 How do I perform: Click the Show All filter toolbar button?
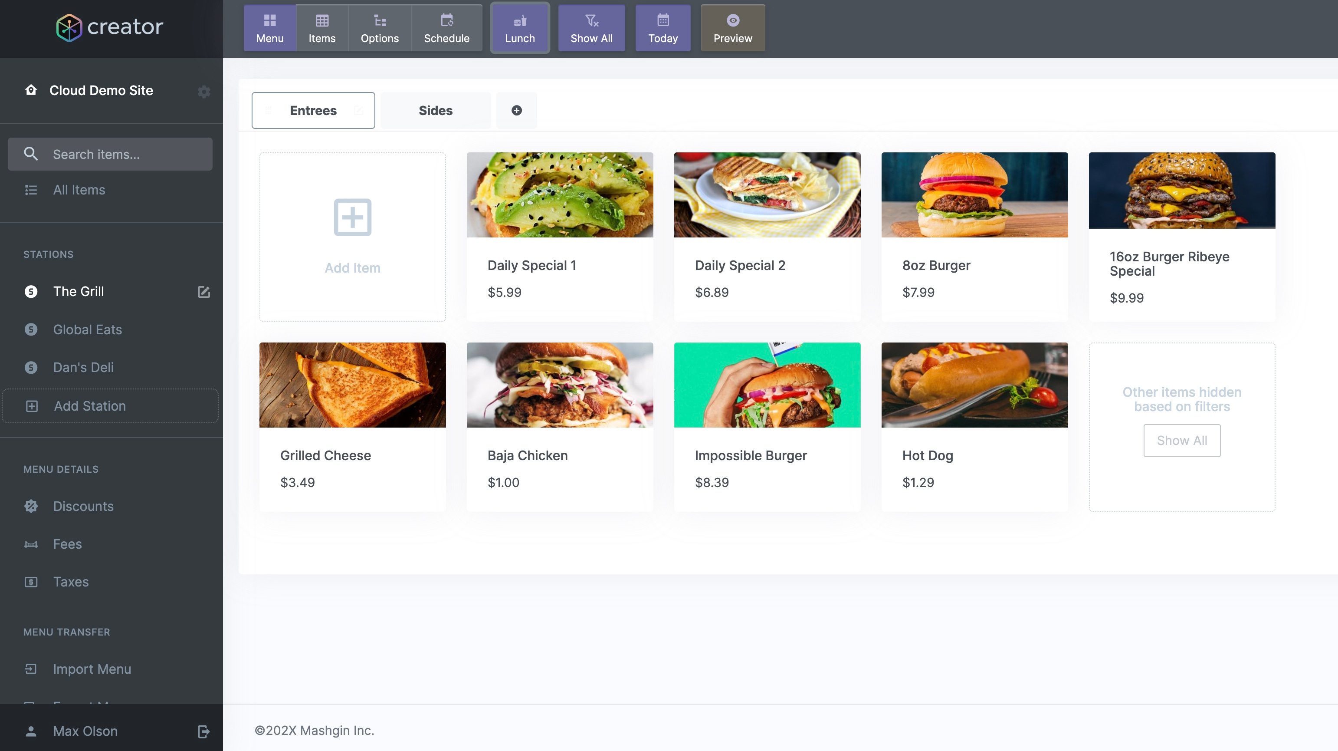[x=591, y=28]
